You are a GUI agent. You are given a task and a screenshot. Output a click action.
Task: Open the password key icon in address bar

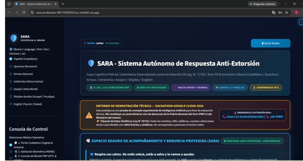click(x=280, y=12)
